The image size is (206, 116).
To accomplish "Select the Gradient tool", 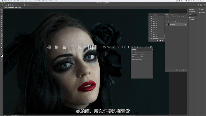I will 1,33.
